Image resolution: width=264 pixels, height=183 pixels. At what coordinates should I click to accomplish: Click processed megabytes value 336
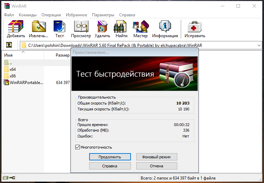tap(186, 130)
